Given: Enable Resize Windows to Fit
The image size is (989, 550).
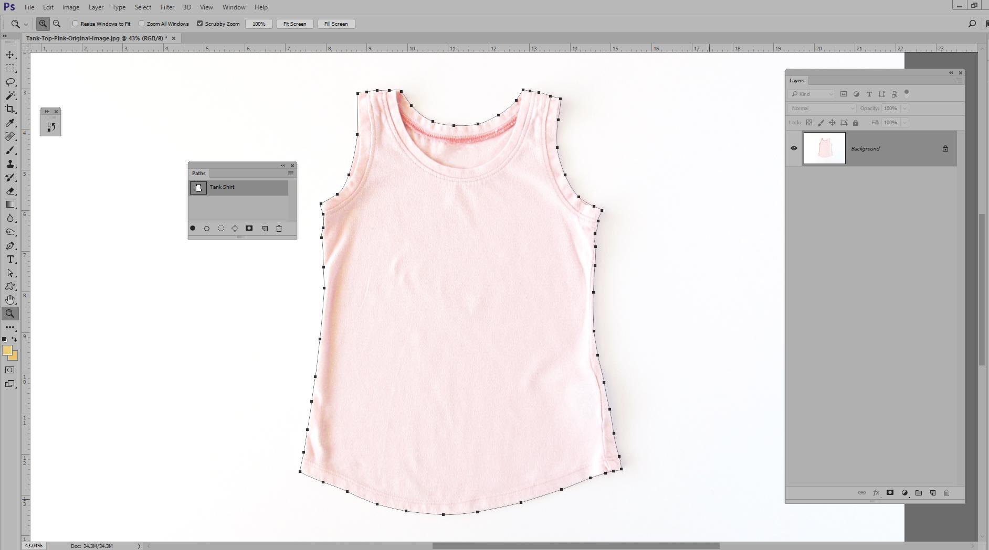Looking at the screenshot, I should pyautogui.click(x=76, y=24).
